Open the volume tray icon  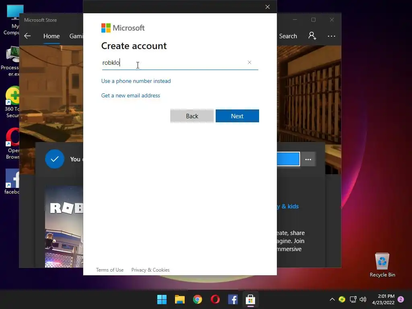tap(363, 299)
